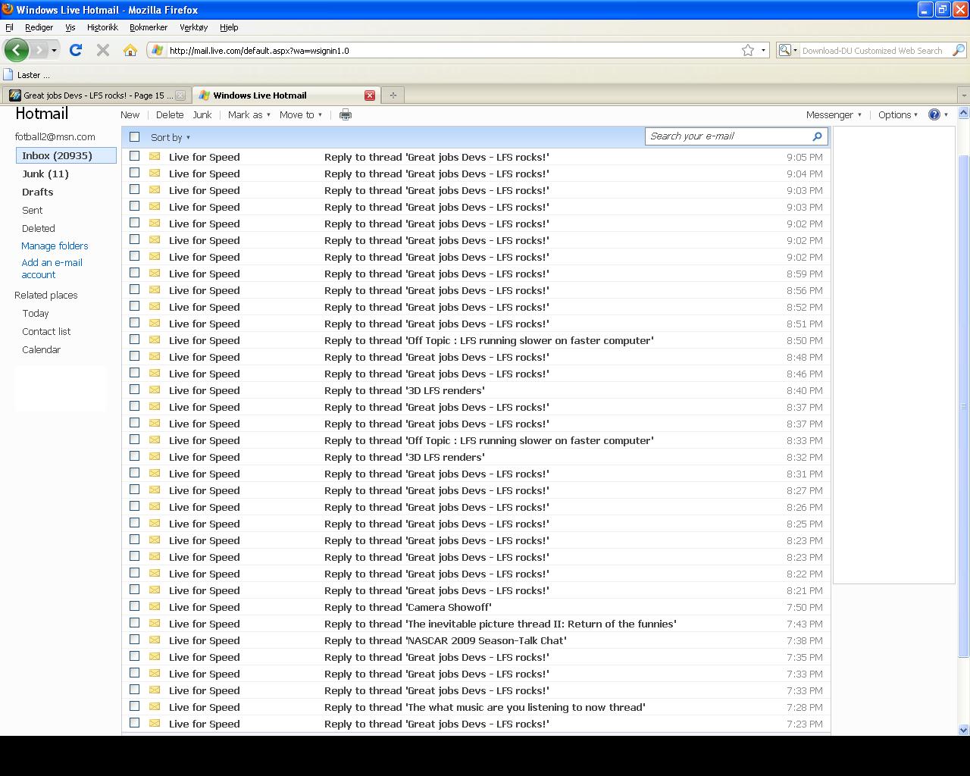The height and width of the screenshot is (776, 970).
Task: Click the envelope icon of the 7:28 PM message
Action: pyautogui.click(x=155, y=707)
